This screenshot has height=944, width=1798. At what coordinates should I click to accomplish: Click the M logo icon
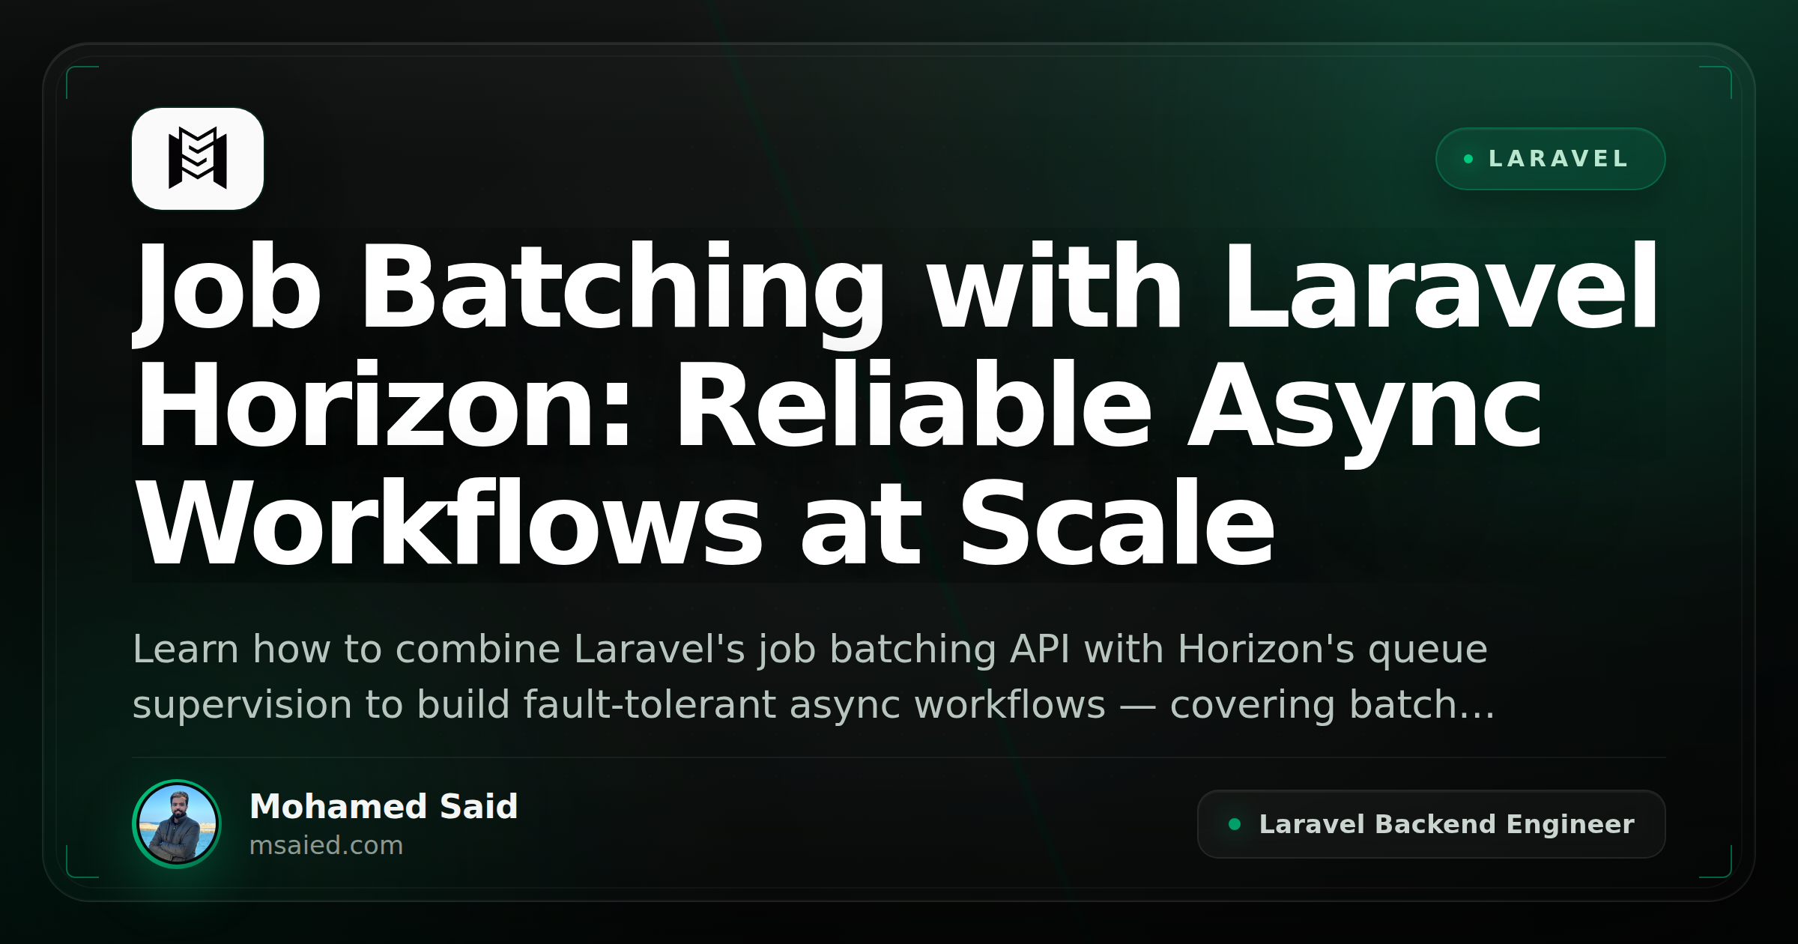click(198, 158)
